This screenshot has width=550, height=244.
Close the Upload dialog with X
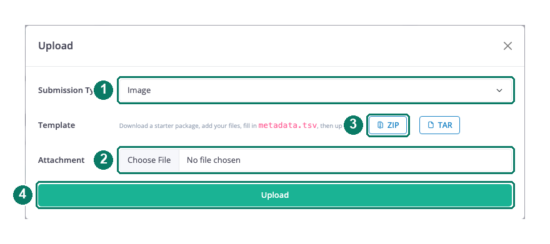click(x=507, y=46)
